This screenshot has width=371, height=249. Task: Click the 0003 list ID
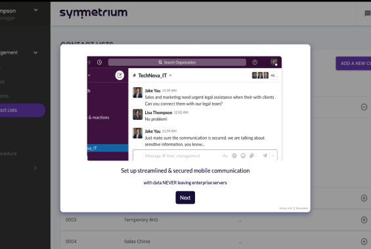[x=71, y=220]
